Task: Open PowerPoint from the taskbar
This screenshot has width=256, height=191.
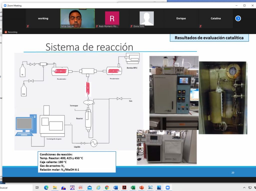Action: (141, 187)
